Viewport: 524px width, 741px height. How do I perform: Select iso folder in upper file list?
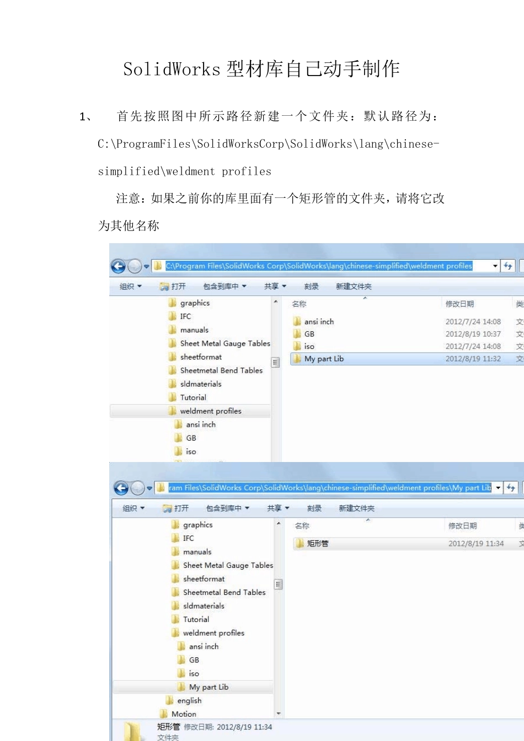304,346
